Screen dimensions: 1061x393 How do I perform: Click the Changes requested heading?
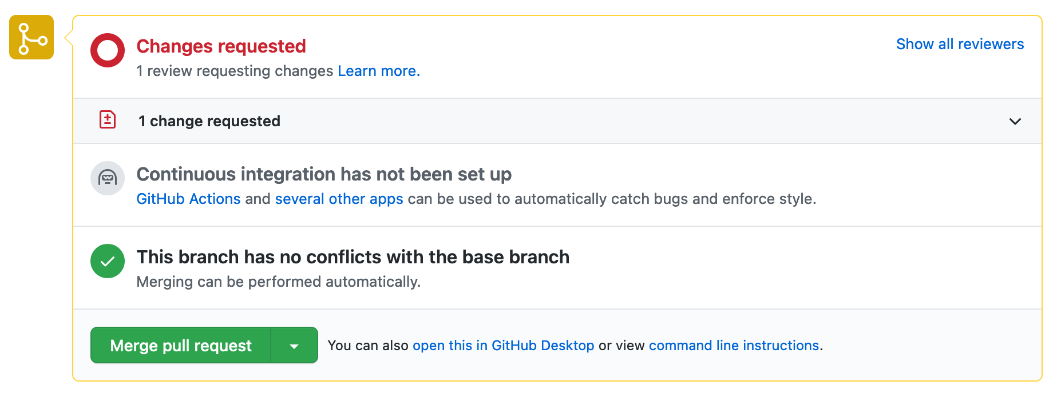pos(221,46)
